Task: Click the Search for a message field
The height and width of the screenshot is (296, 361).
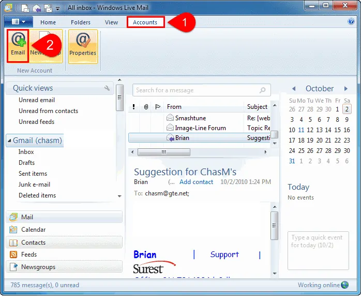Action: pos(195,90)
